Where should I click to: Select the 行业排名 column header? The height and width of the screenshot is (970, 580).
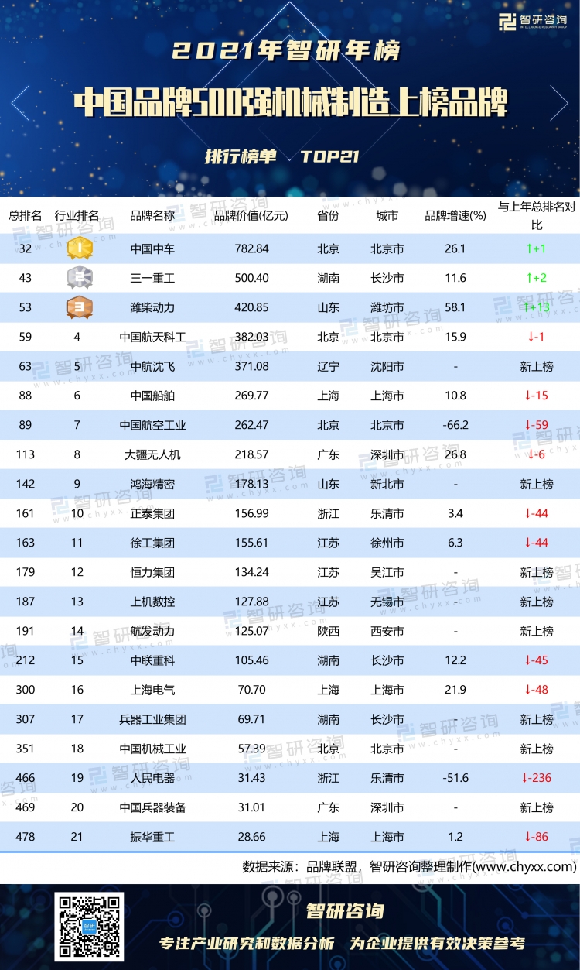pos(77,216)
